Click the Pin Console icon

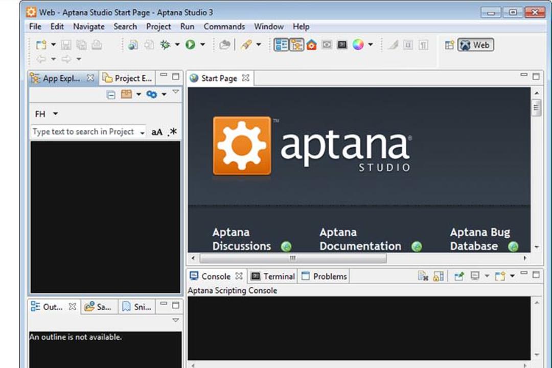458,276
